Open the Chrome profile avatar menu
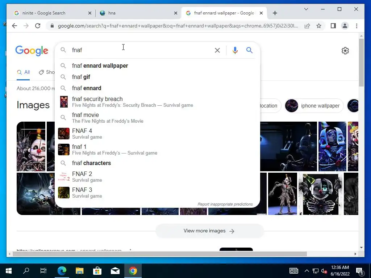The height and width of the screenshot is (278, 371). [x=345, y=26]
